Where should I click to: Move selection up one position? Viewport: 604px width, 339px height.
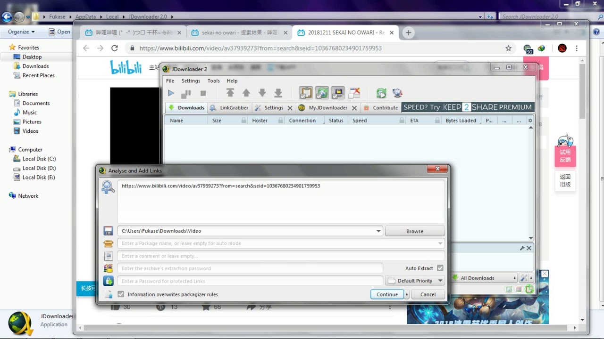(x=246, y=93)
